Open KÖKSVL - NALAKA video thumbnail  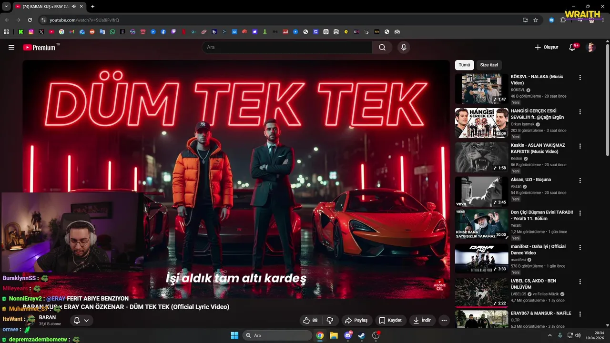481,89
